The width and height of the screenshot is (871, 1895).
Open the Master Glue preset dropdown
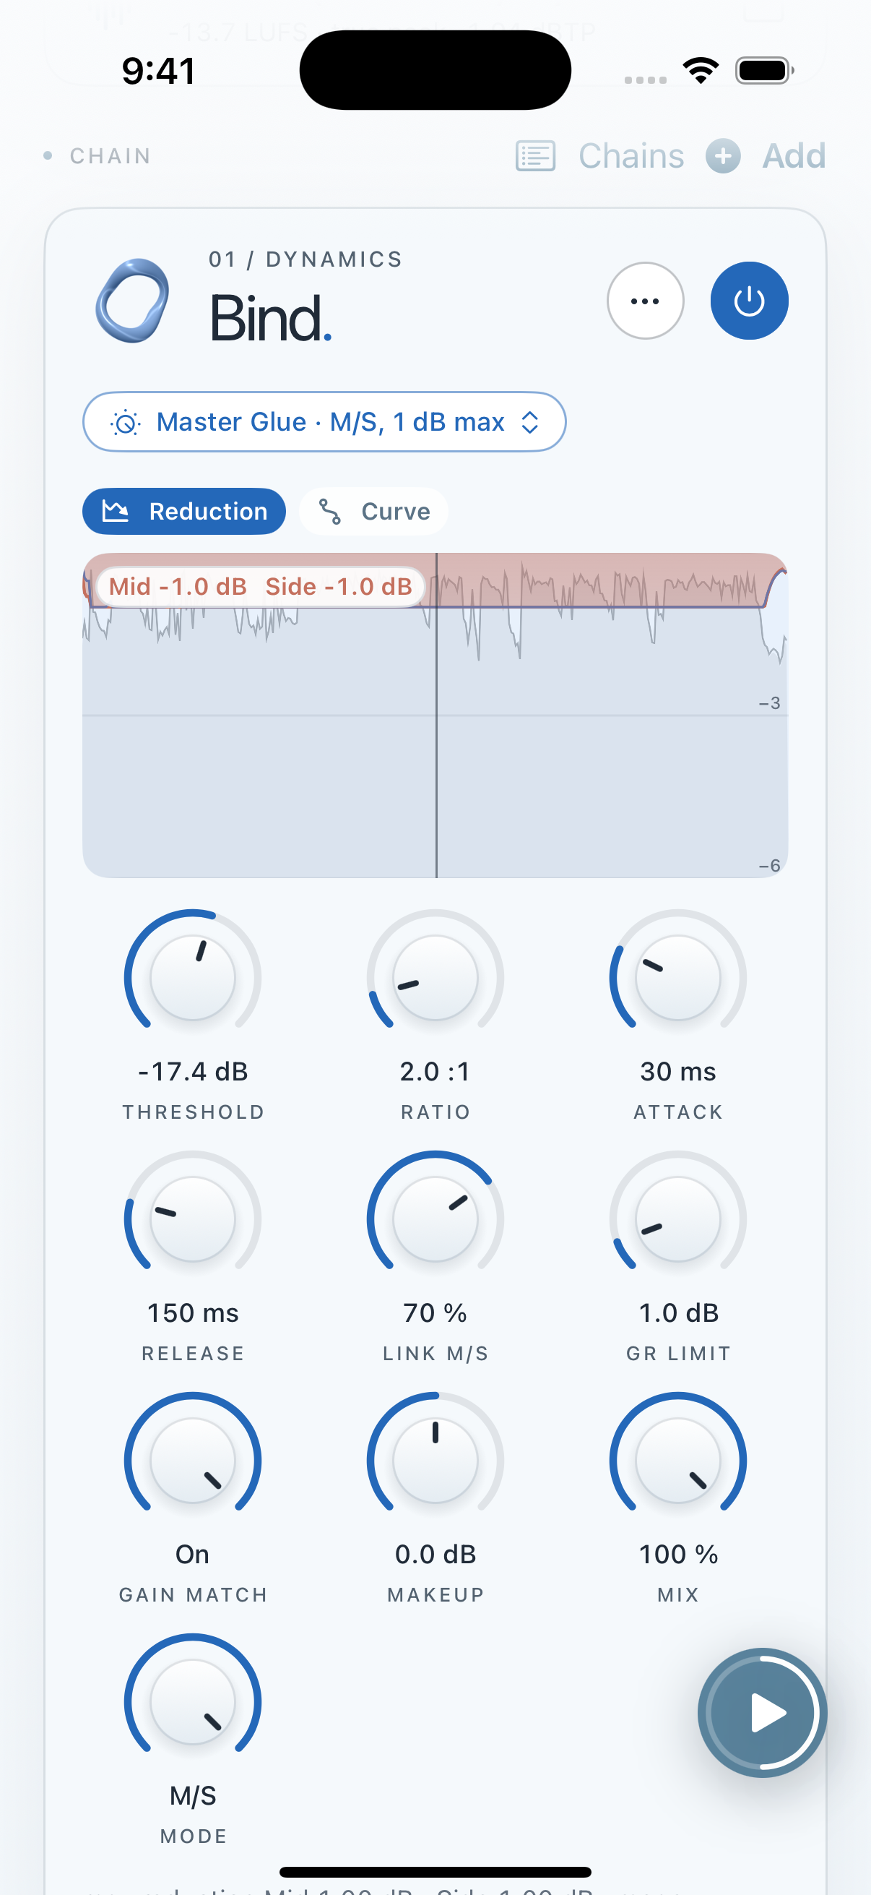tap(324, 422)
